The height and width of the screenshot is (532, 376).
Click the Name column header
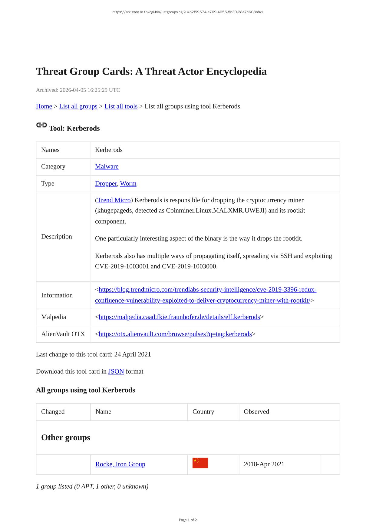[x=103, y=411]
